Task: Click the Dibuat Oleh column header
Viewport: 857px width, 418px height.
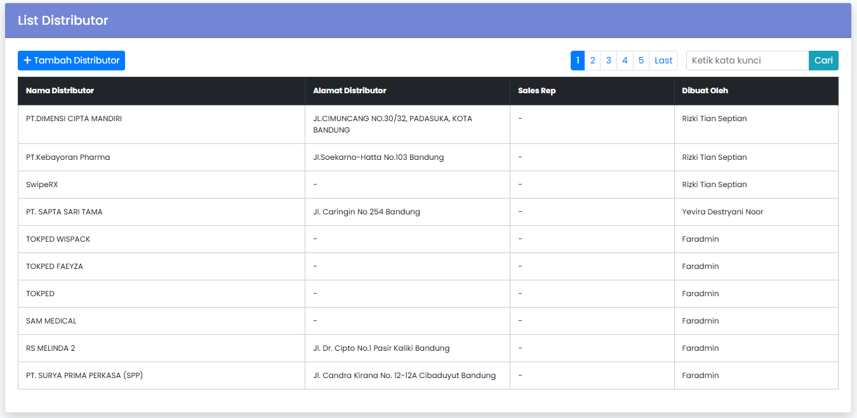Action: (705, 91)
